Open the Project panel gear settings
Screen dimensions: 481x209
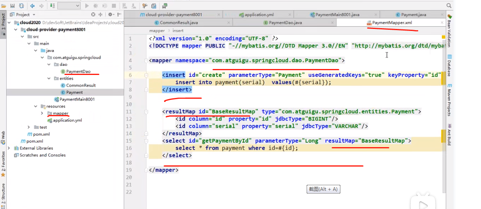110,15
